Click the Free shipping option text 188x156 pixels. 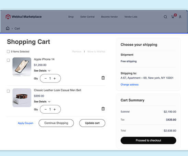coord(129,61)
